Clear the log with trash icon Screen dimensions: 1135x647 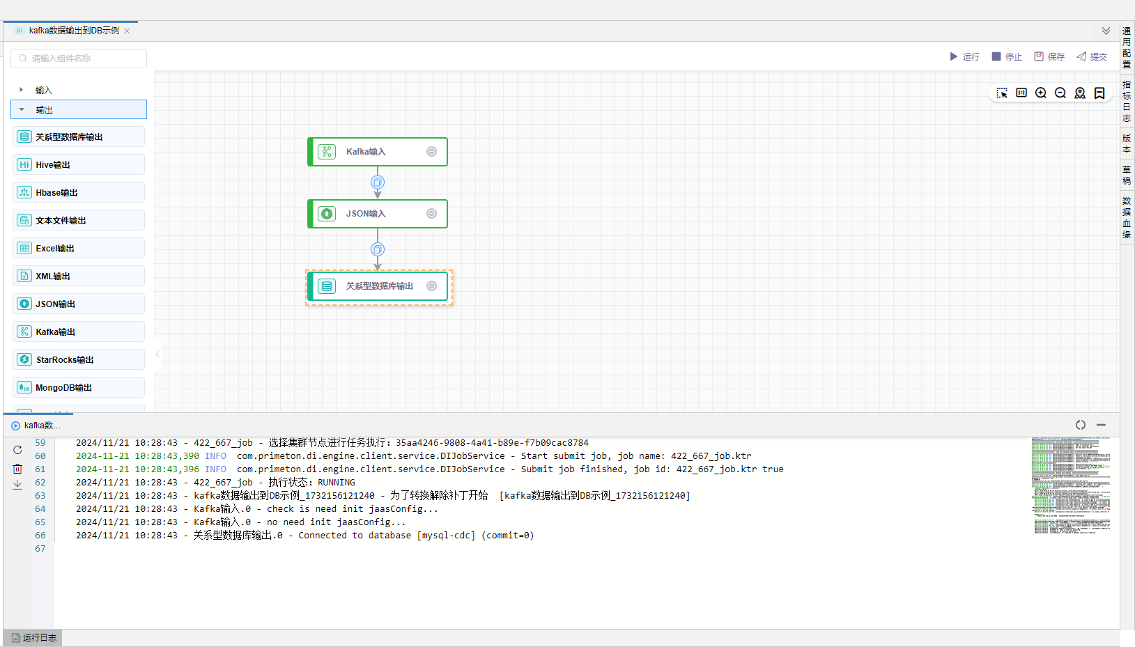click(x=17, y=469)
